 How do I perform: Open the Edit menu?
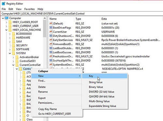(x=11, y=9)
